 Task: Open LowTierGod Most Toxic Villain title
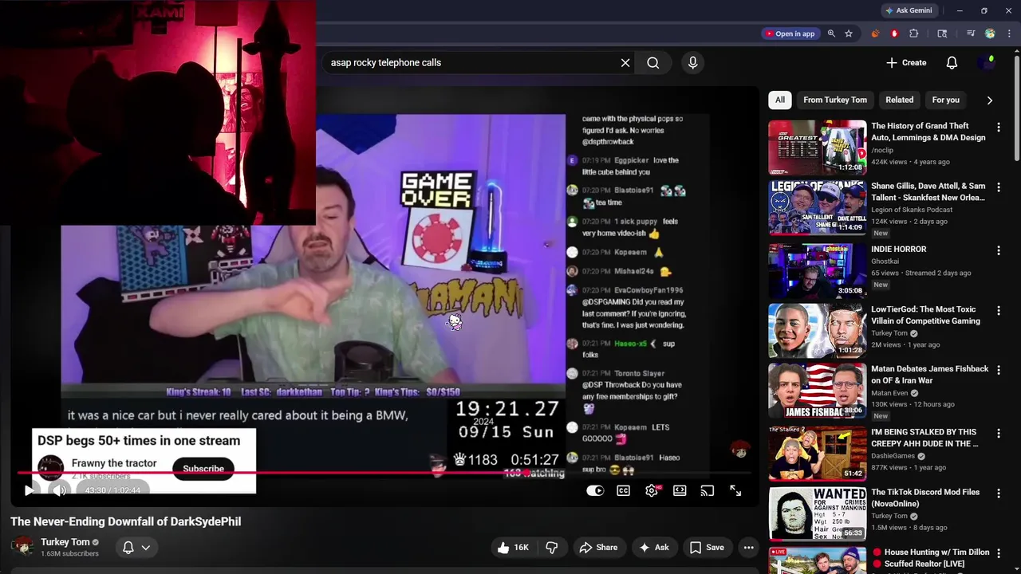coord(925,315)
